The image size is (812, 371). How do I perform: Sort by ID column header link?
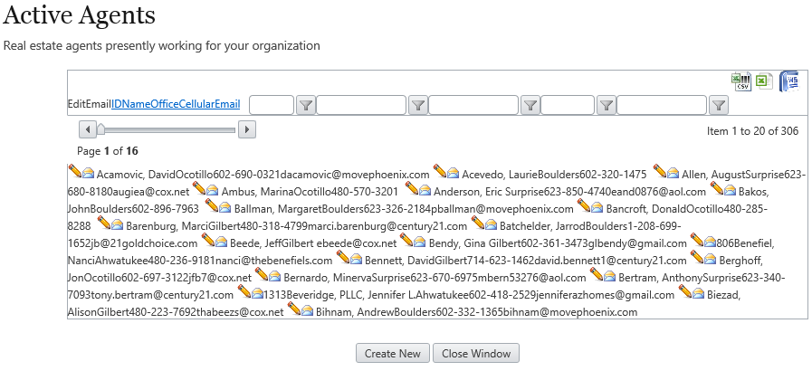tap(117, 104)
